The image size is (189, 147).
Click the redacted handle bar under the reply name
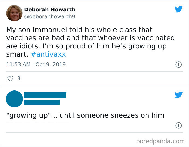[42, 102]
